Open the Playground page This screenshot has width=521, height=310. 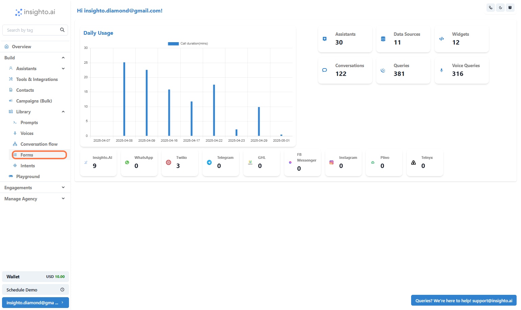coord(28,176)
